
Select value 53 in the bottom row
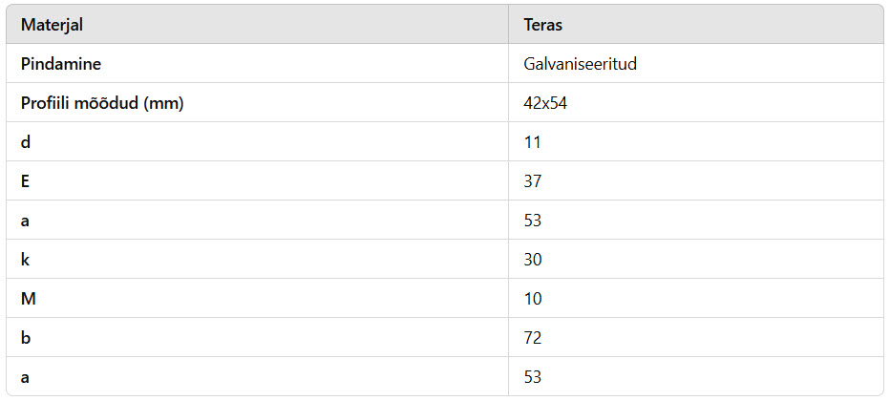pyautogui.click(x=533, y=377)
